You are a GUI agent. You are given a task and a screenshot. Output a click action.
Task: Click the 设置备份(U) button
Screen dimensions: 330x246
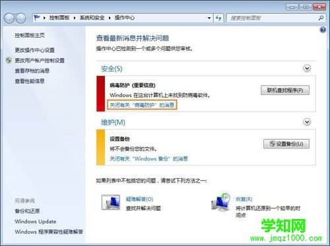click(286, 144)
